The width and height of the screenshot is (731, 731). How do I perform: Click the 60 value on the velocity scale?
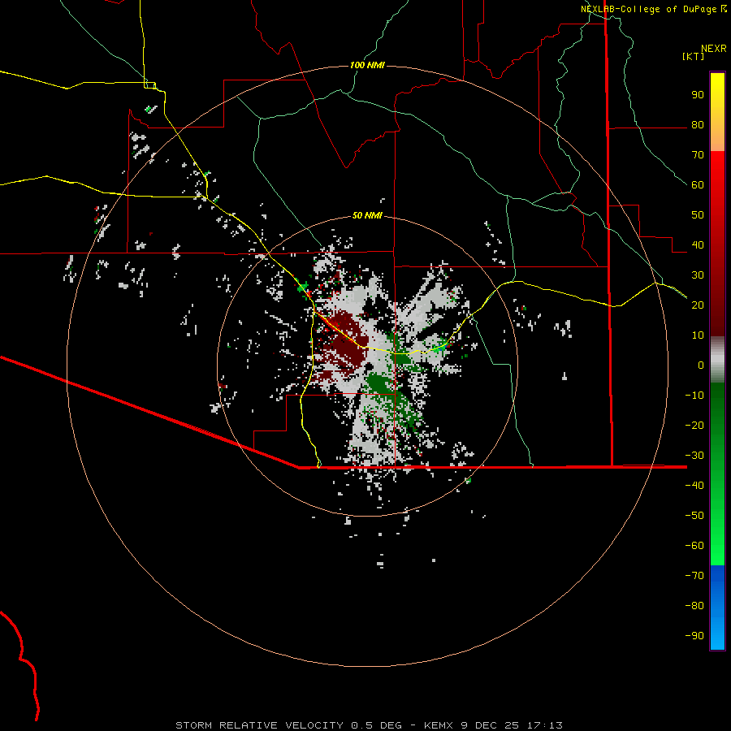(x=698, y=185)
